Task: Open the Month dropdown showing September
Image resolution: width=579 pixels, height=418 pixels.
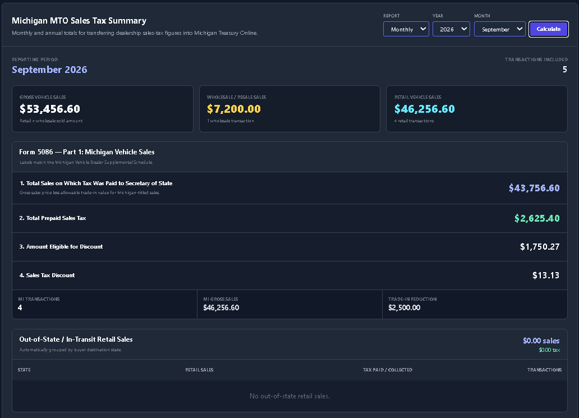Action: pos(499,29)
